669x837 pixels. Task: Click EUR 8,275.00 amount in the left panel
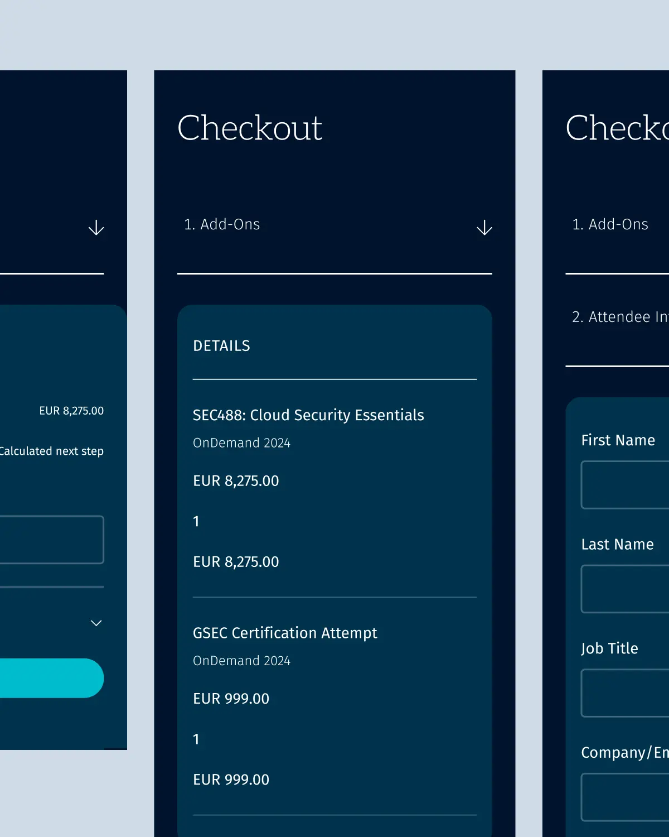coord(71,411)
